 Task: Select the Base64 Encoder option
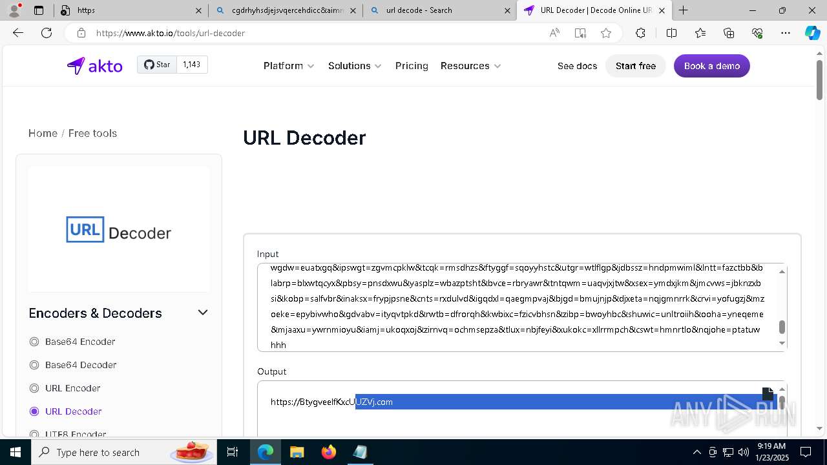click(72, 342)
